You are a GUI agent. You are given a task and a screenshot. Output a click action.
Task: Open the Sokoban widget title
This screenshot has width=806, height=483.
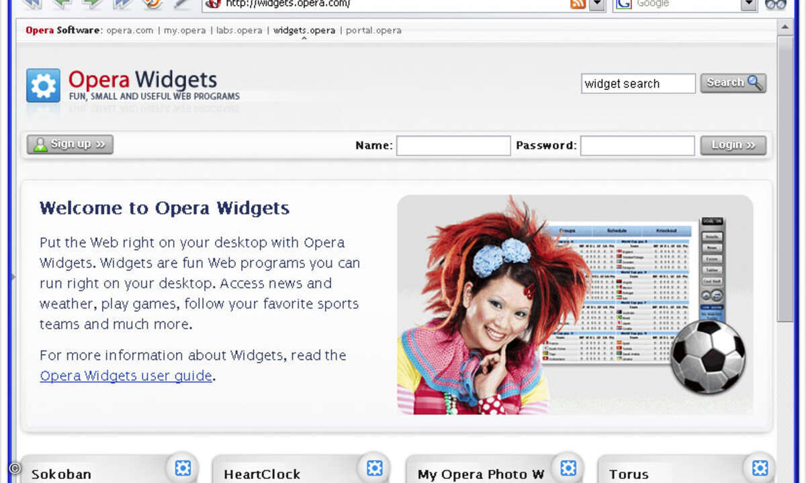click(61, 474)
